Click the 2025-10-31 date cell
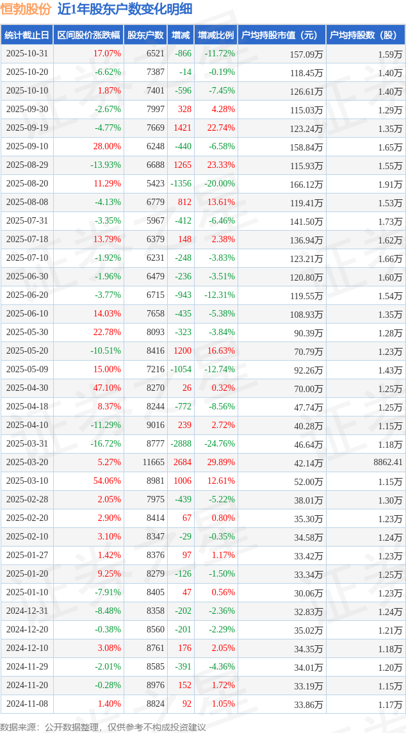406x733 pixels. point(27,54)
